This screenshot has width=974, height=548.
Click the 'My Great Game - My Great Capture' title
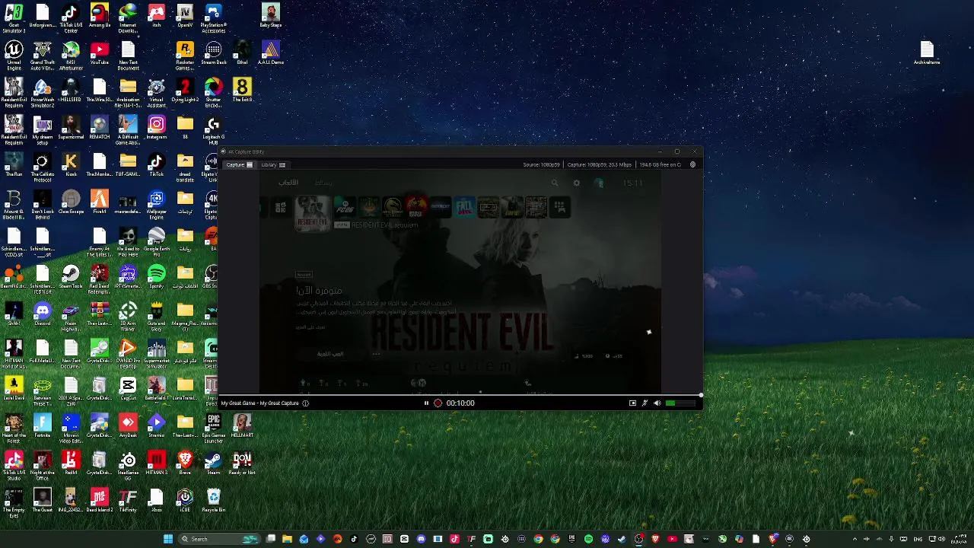tap(259, 403)
